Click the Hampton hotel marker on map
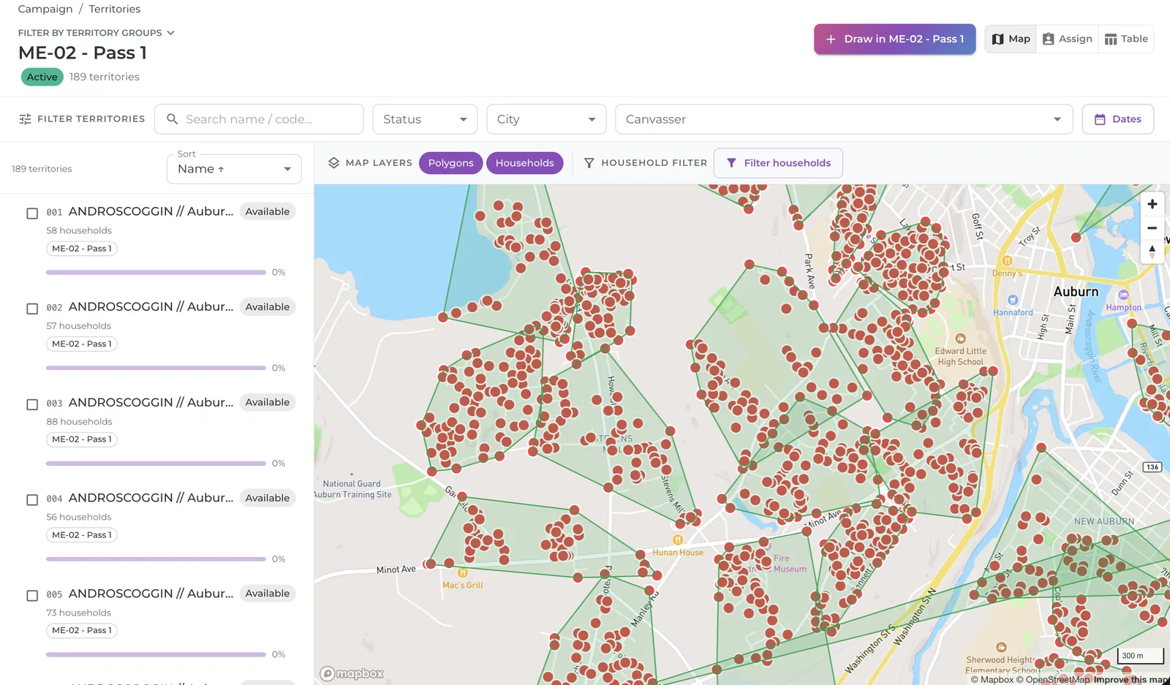 click(x=1123, y=295)
